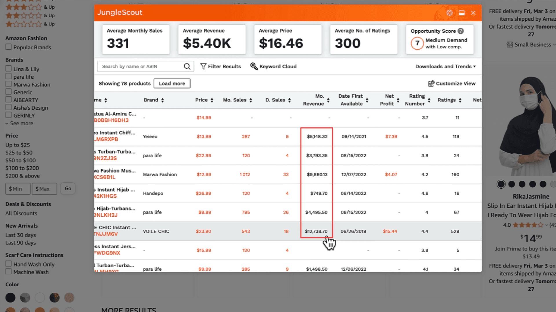This screenshot has height=312, width=556.
Task: Open RikaJasmine hijab product image
Action: tap(526, 126)
